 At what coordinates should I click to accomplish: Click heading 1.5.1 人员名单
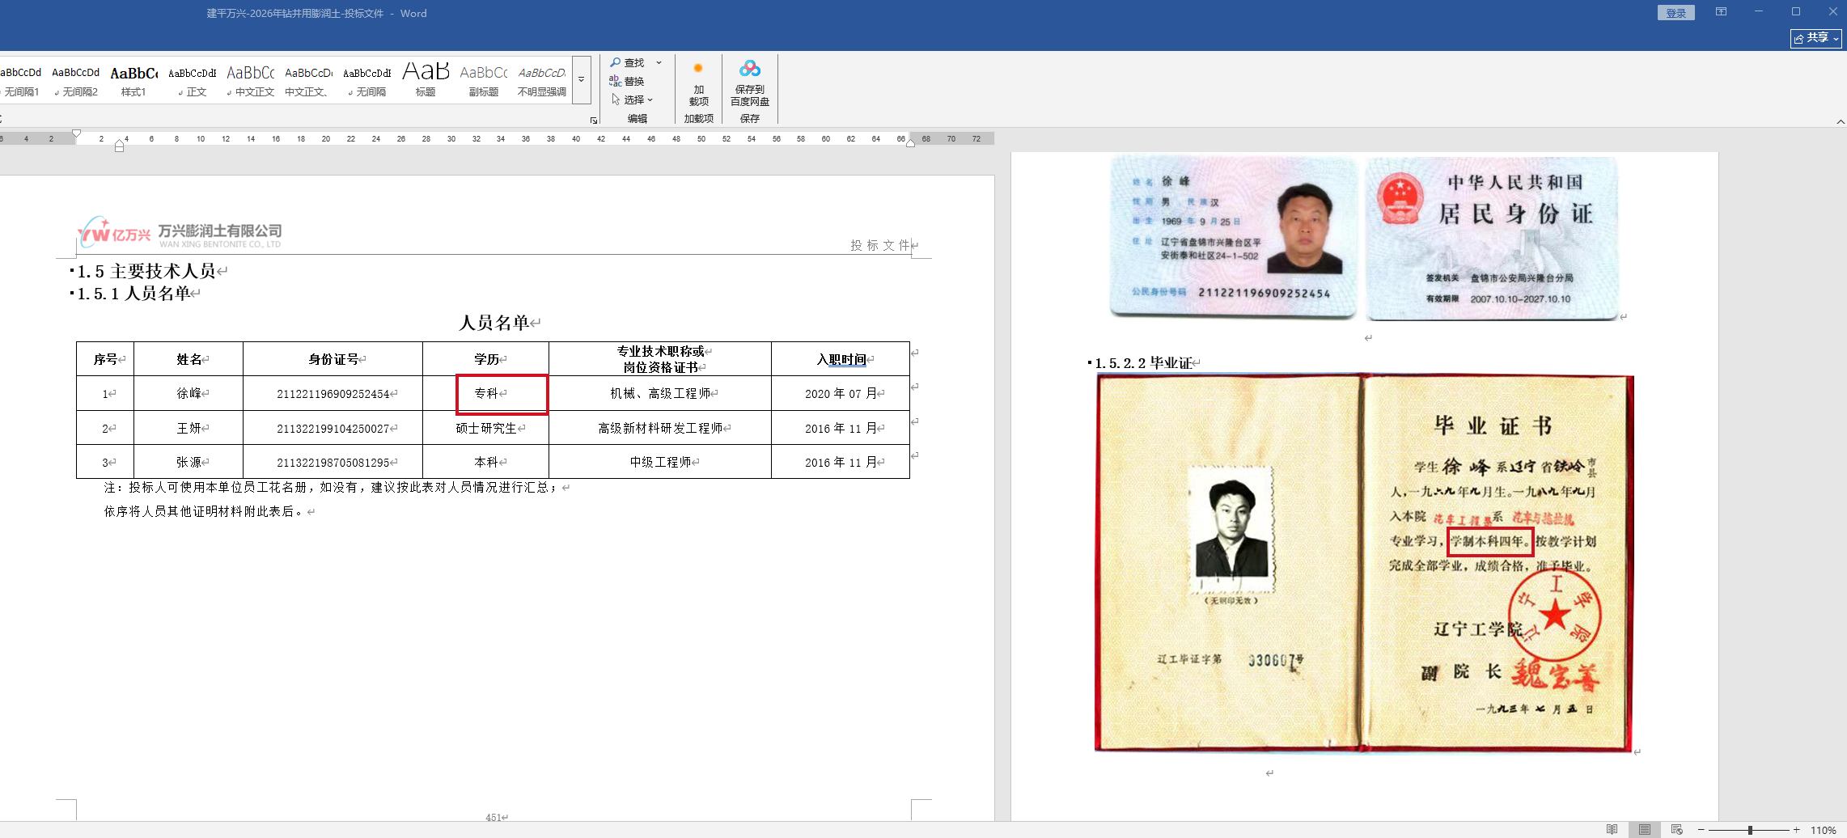tap(133, 293)
